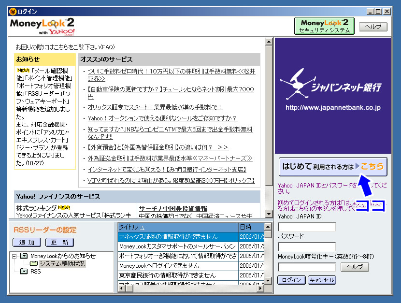The height and width of the screenshot is (303, 401).
Task: Sort list by タイトル column header
Action: [178, 227]
